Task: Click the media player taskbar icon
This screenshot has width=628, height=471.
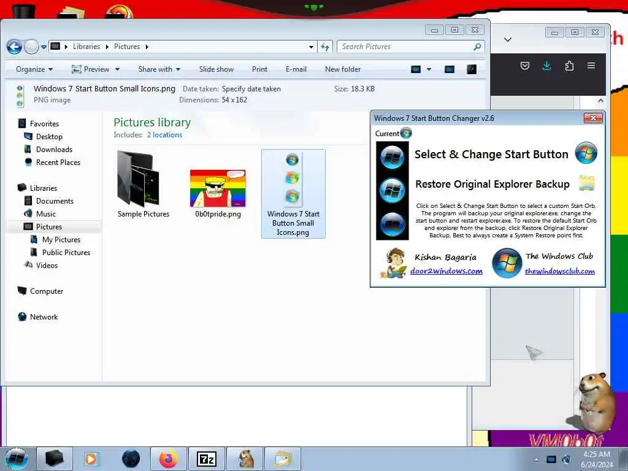Action: 92,459
